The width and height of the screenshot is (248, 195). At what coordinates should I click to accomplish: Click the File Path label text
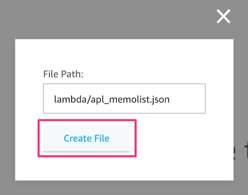click(63, 74)
